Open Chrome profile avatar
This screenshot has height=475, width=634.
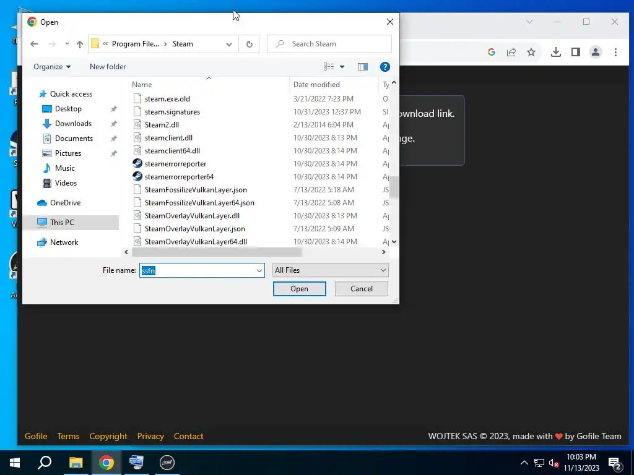[x=595, y=52]
